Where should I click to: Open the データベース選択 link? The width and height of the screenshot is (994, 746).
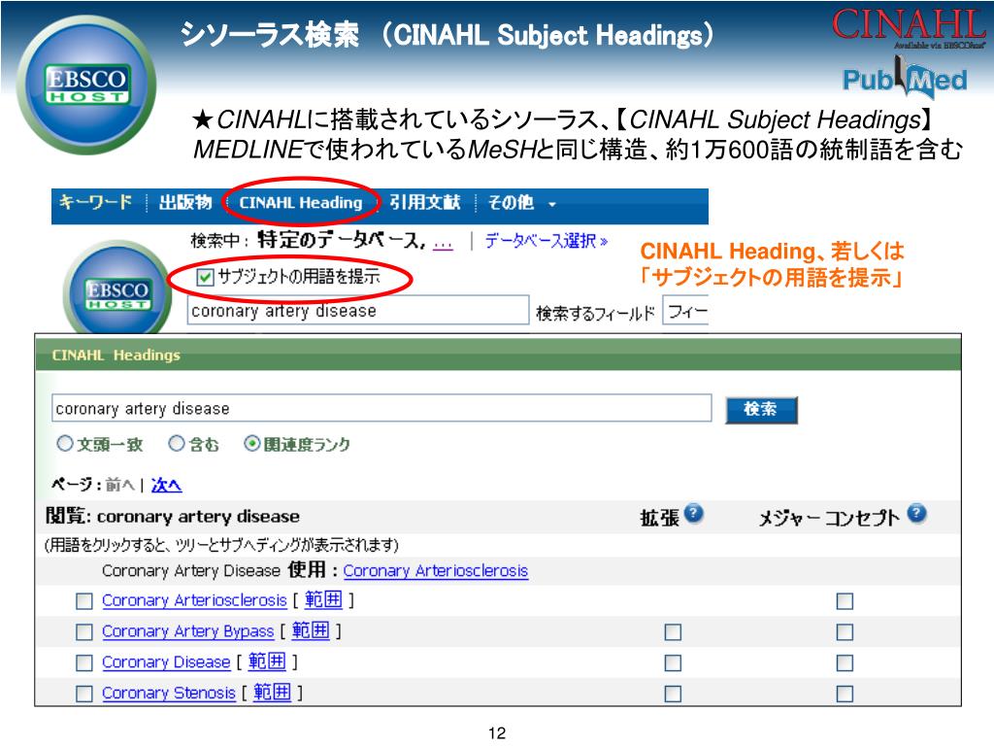(547, 241)
